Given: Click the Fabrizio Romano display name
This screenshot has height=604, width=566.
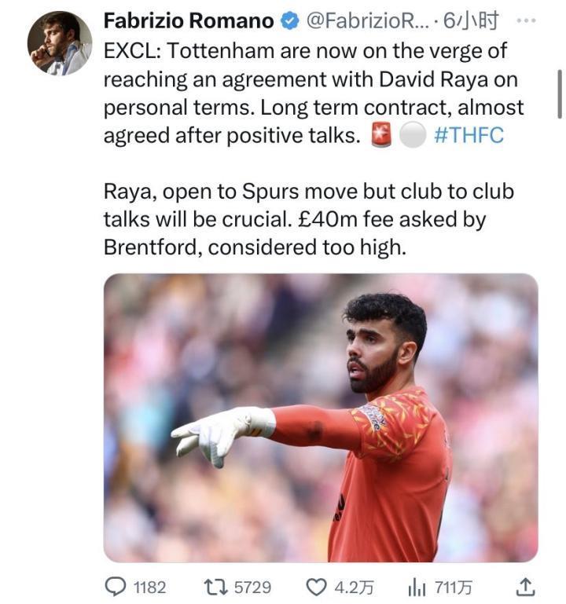Looking at the screenshot, I should [188, 20].
